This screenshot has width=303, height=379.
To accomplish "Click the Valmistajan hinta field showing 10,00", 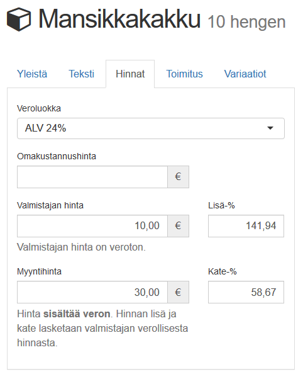I will tap(92, 226).
